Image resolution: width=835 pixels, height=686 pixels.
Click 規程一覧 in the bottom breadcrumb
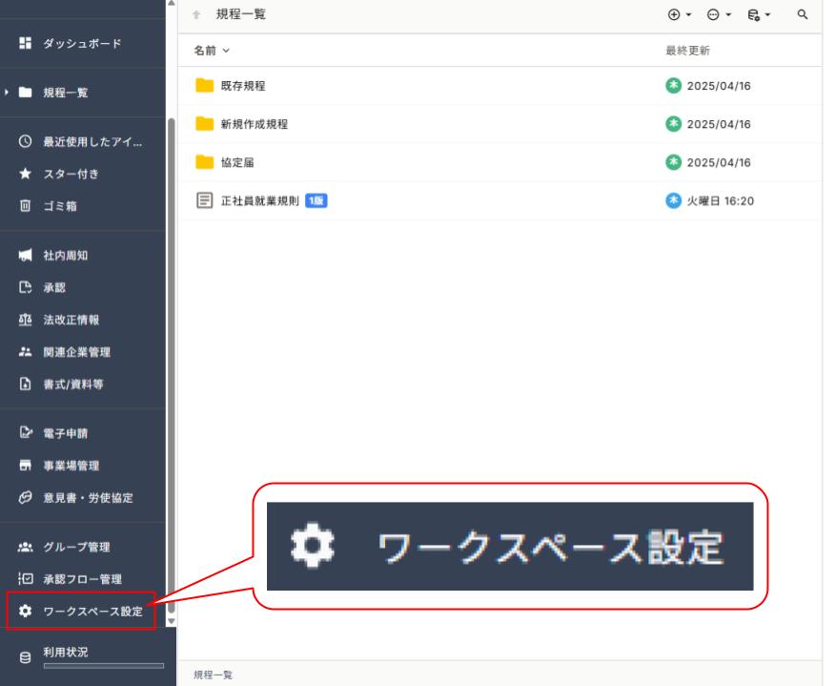point(213,675)
